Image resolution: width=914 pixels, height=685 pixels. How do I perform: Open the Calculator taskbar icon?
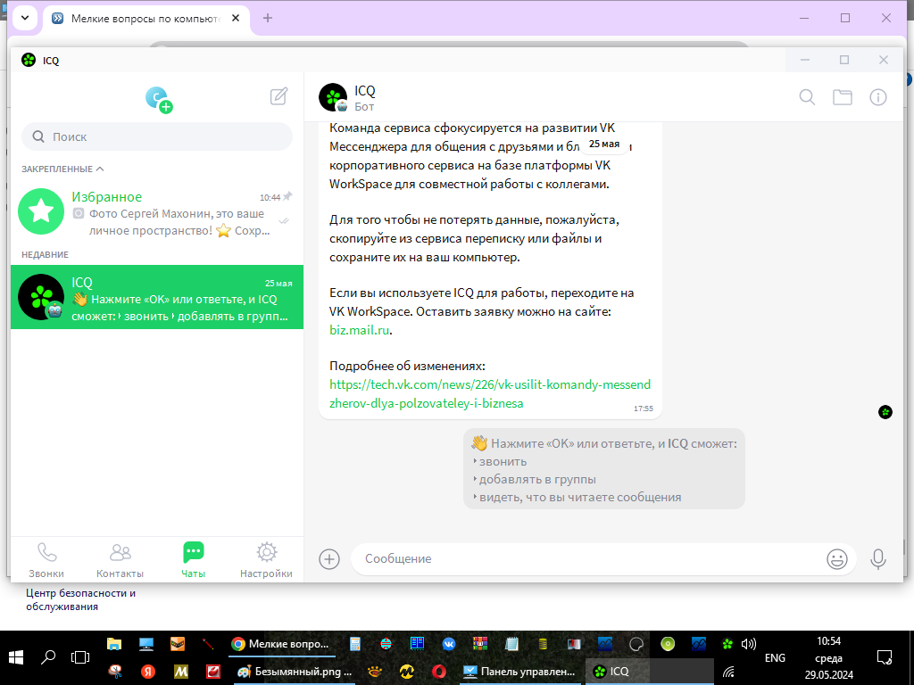354,644
